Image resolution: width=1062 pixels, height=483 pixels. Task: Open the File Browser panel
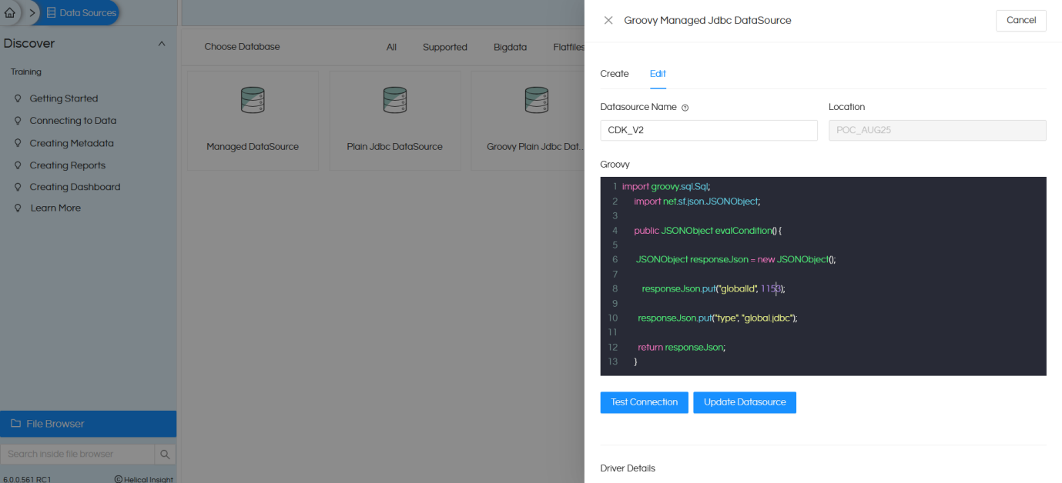88,424
